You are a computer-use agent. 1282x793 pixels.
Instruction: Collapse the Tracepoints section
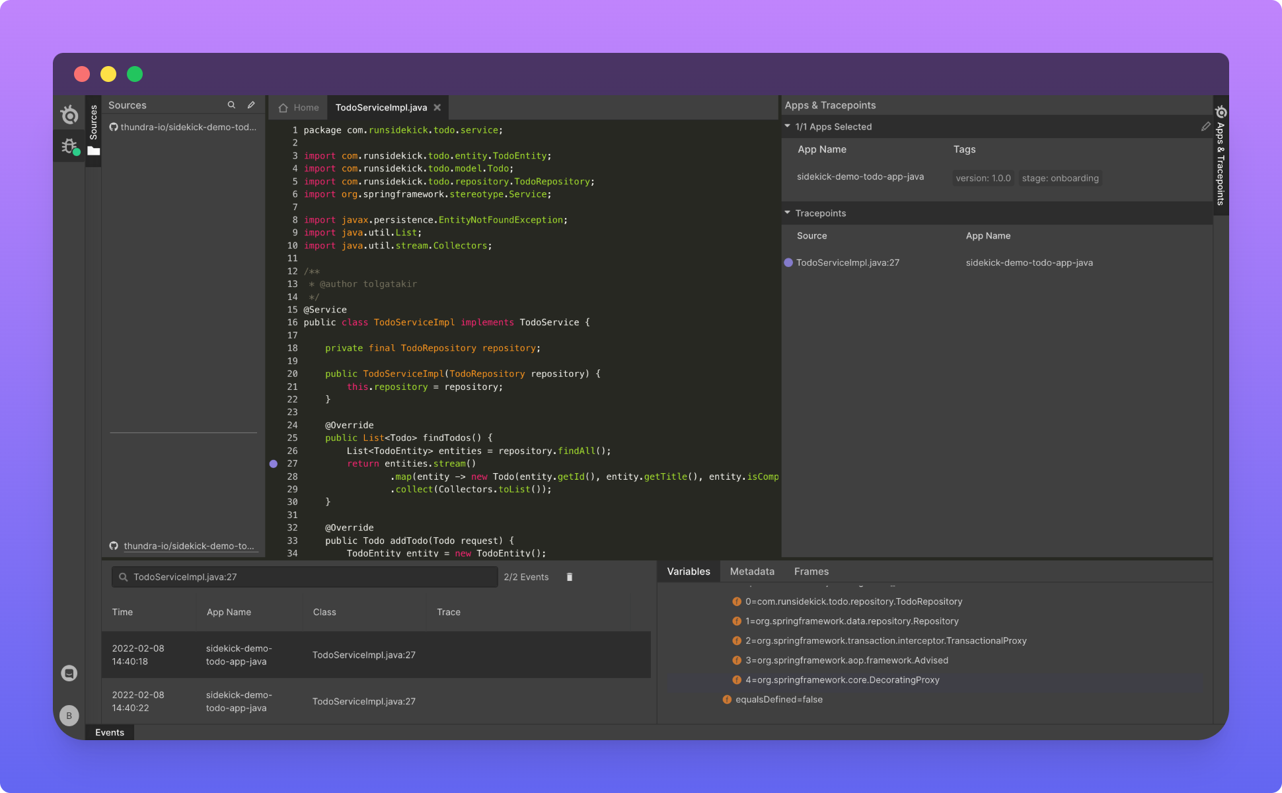[x=787, y=213]
